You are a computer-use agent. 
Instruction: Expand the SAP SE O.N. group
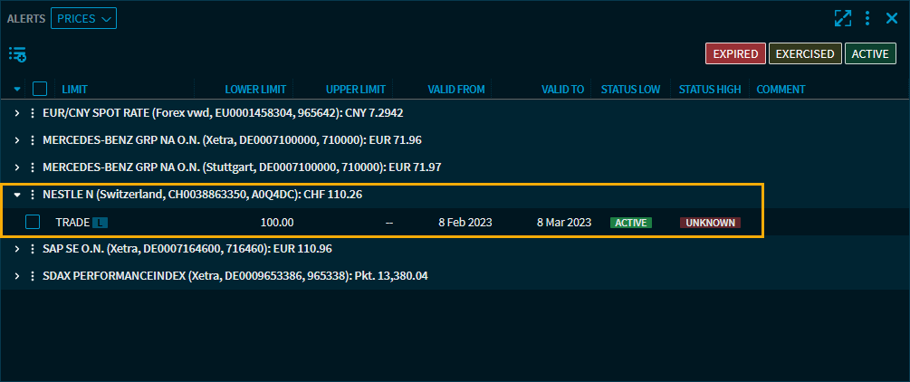pyautogui.click(x=16, y=249)
